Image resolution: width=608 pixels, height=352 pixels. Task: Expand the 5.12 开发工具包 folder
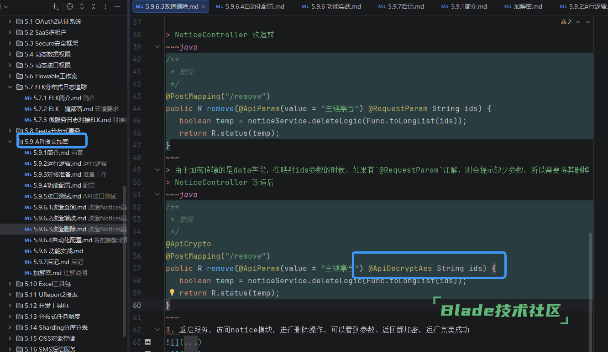10,306
